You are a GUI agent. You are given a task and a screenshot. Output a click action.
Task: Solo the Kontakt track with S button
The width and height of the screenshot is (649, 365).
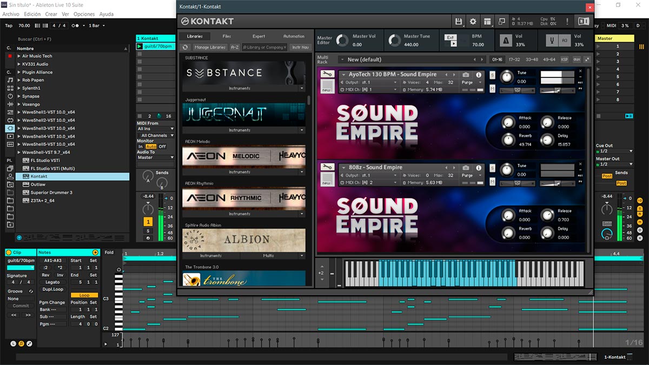click(148, 231)
